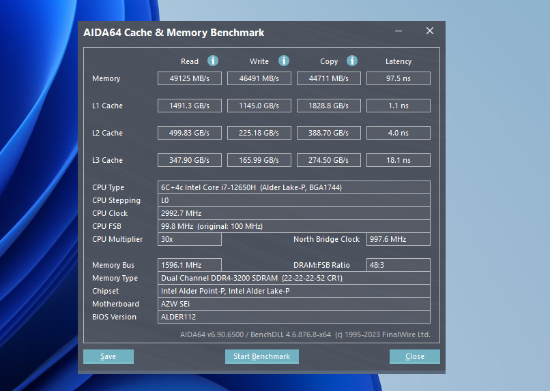Click the L2 Cache Write 225.18 GB/s cell
This screenshot has width=550, height=391.
click(259, 133)
